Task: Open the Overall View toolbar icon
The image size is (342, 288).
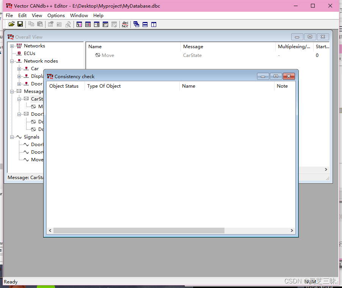Action: pos(79,24)
